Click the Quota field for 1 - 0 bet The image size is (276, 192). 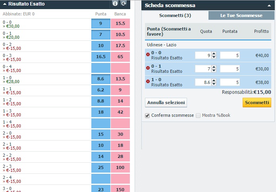(203, 82)
